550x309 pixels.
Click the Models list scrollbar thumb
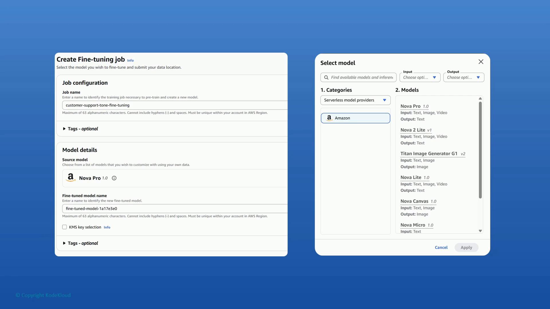pos(480,150)
